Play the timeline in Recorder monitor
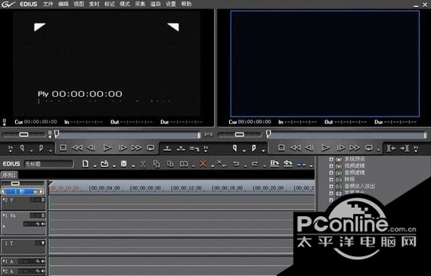The image size is (431, 276). (325, 148)
